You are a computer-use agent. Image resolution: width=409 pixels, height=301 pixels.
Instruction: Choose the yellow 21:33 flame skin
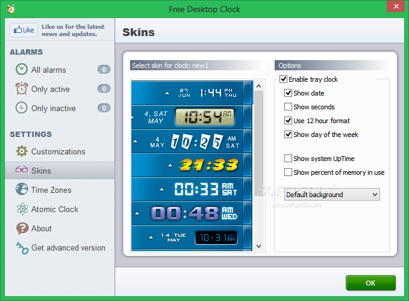[x=192, y=165]
